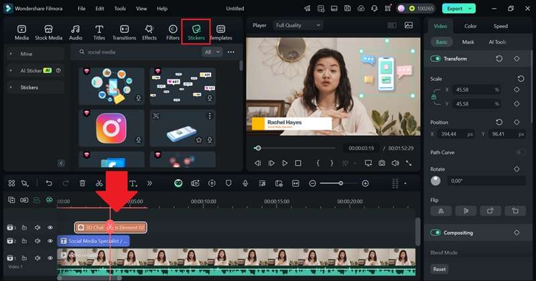
Task: Record a voiceover with microphone
Action: [245, 183]
